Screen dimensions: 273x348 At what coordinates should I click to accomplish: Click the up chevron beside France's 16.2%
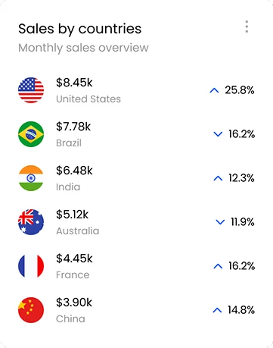(x=218, y=266)
